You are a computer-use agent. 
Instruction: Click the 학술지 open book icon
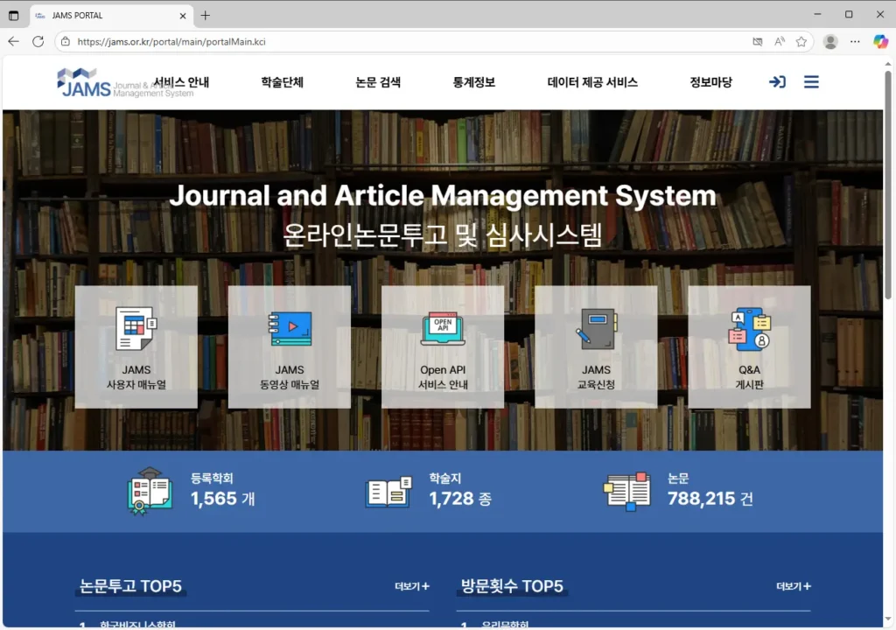(388, 492)
